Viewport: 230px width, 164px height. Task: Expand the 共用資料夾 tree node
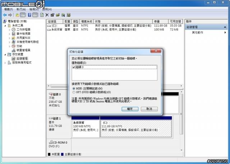tap(10, 38)
